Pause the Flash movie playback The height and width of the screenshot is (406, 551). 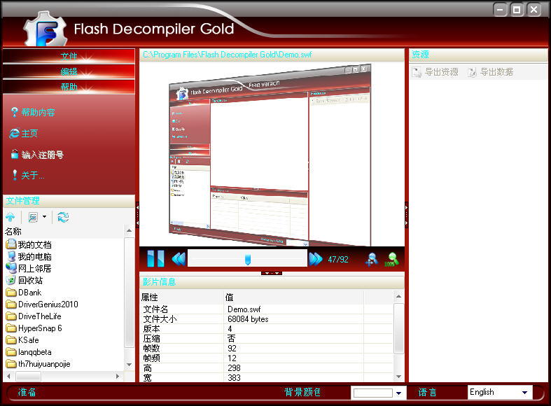coord(155,259)
